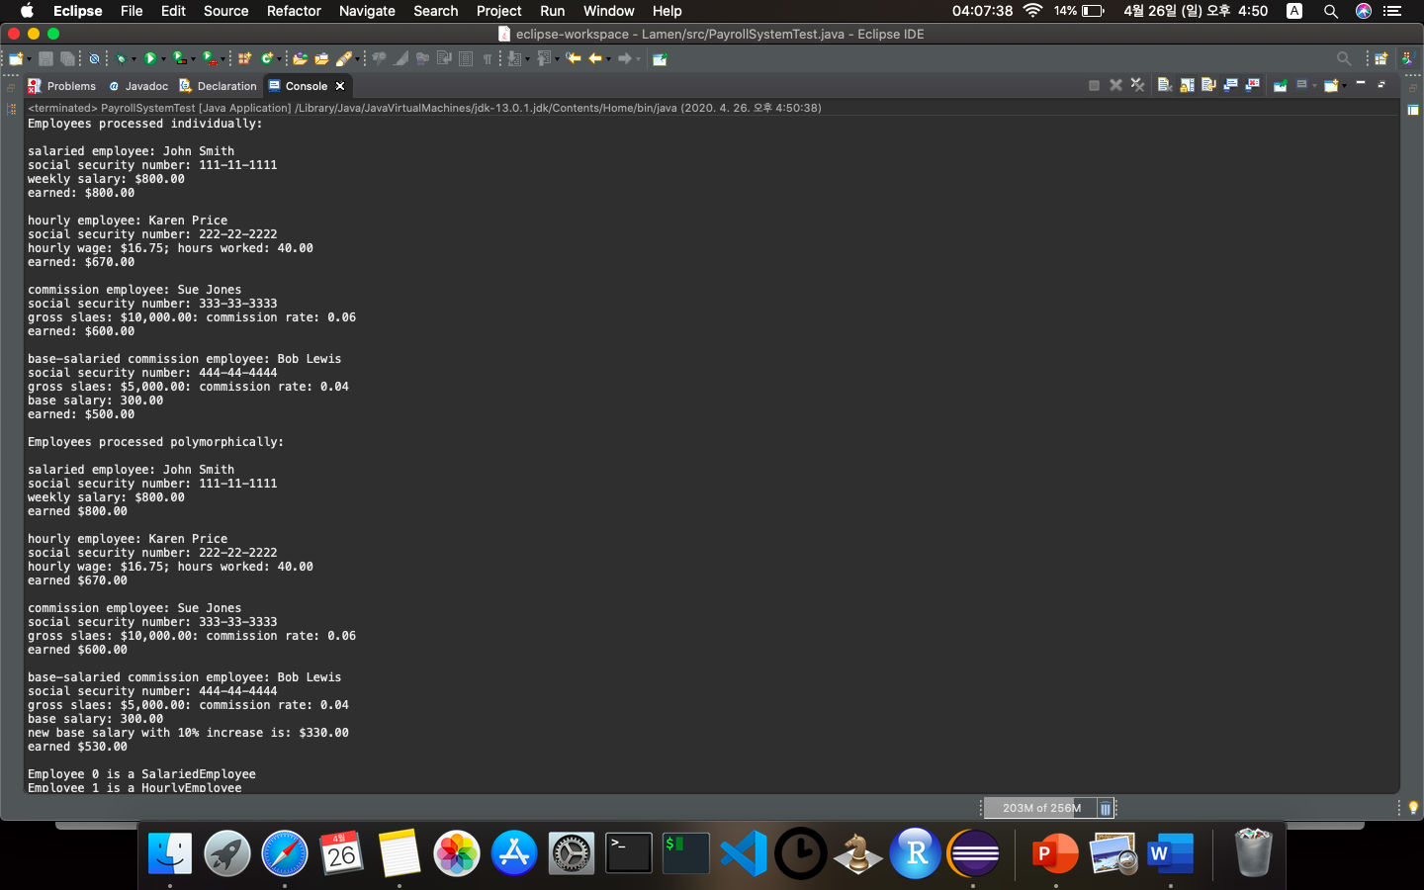Screen dimensions: 1424x890
Task: Switch to the Problems tab
Action: click(62, 86)
